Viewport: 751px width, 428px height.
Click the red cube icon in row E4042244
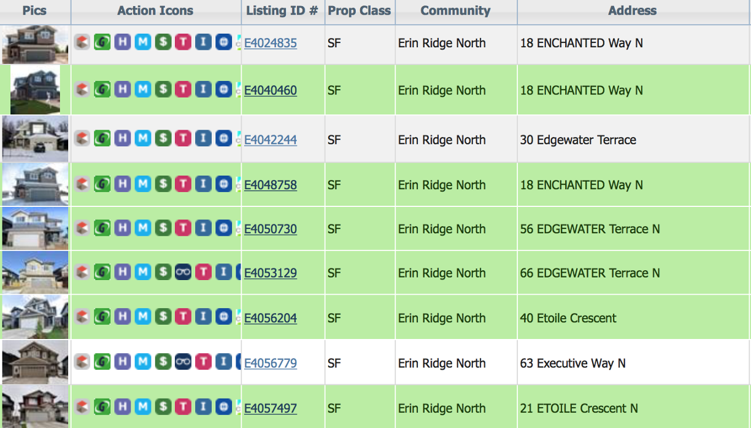coord(82,139)
